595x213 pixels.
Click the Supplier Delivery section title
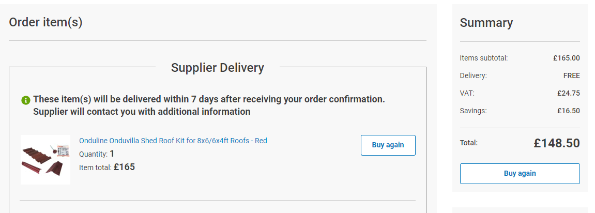pos(217,68)
